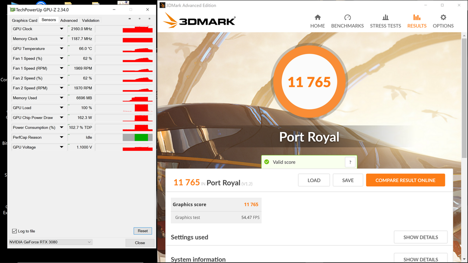Viewport: 468px width, 263px height.
Task: Open the Options gear icon
Action: [443, 17]
